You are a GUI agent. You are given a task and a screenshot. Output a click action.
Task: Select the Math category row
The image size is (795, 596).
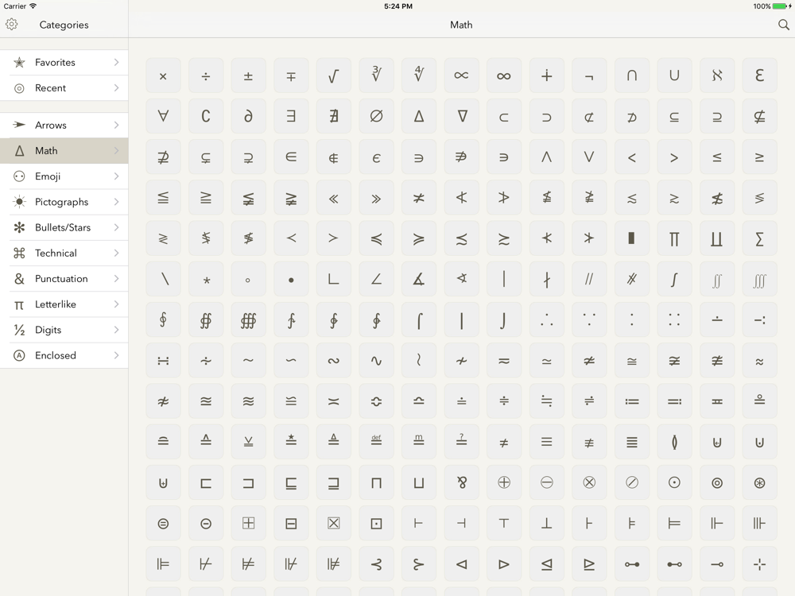tap(64, 150)
